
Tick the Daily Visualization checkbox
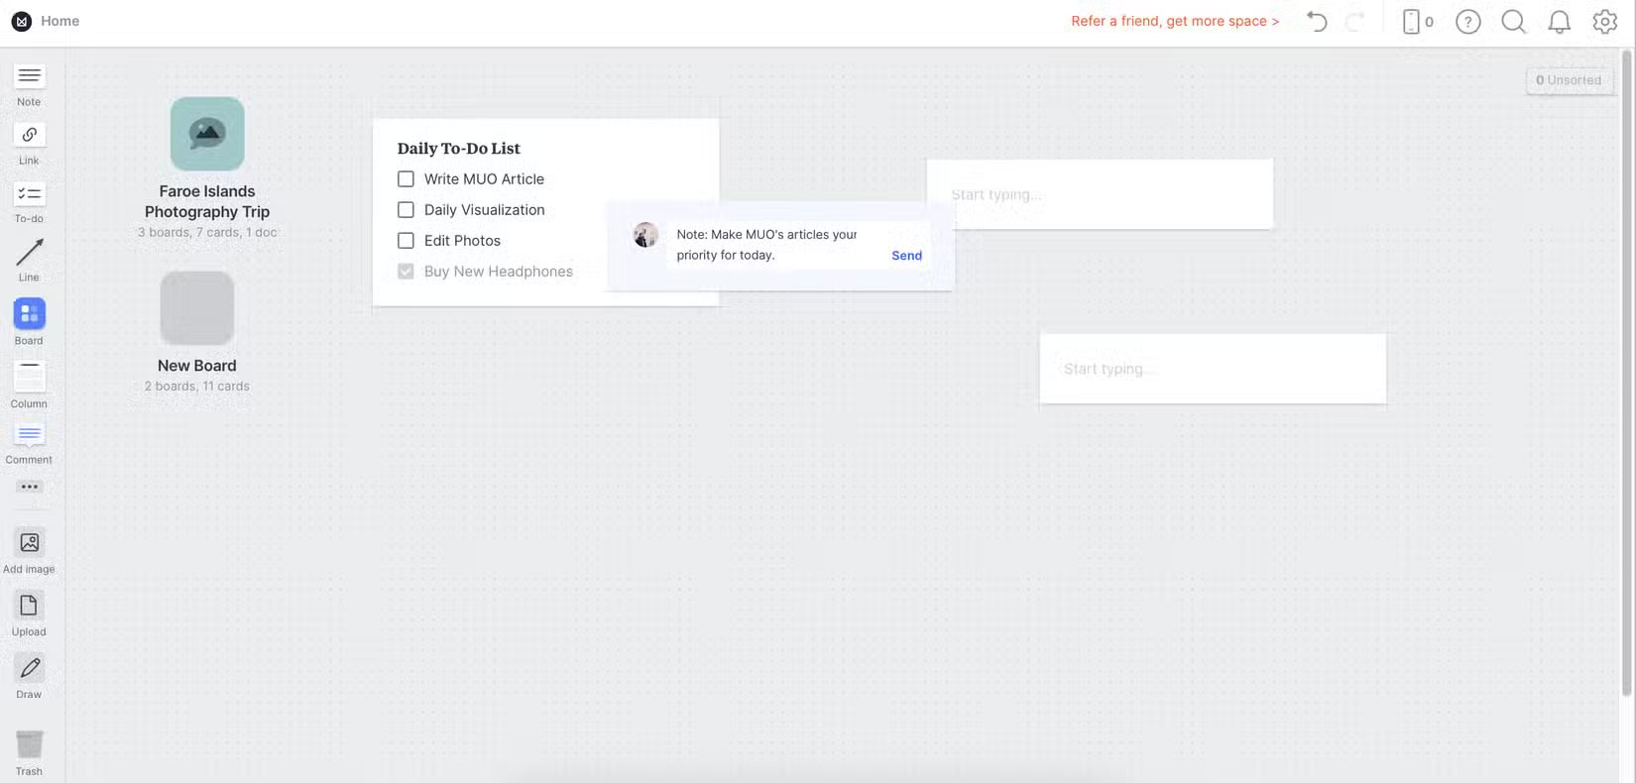tap(406, 210)
